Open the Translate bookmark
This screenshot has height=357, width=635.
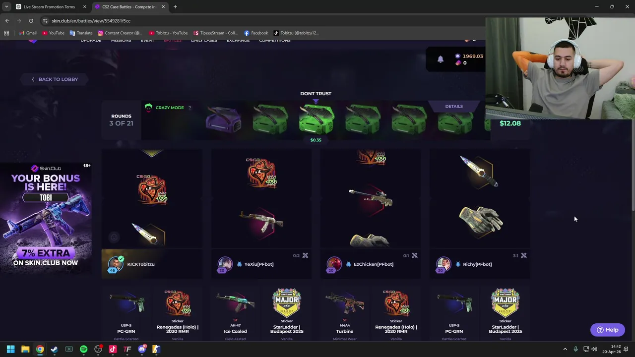coord(81,33)
